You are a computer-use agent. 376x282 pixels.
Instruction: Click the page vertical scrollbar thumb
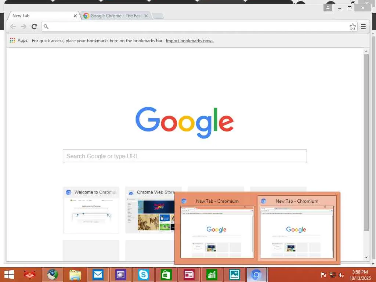tap(366, 142)
